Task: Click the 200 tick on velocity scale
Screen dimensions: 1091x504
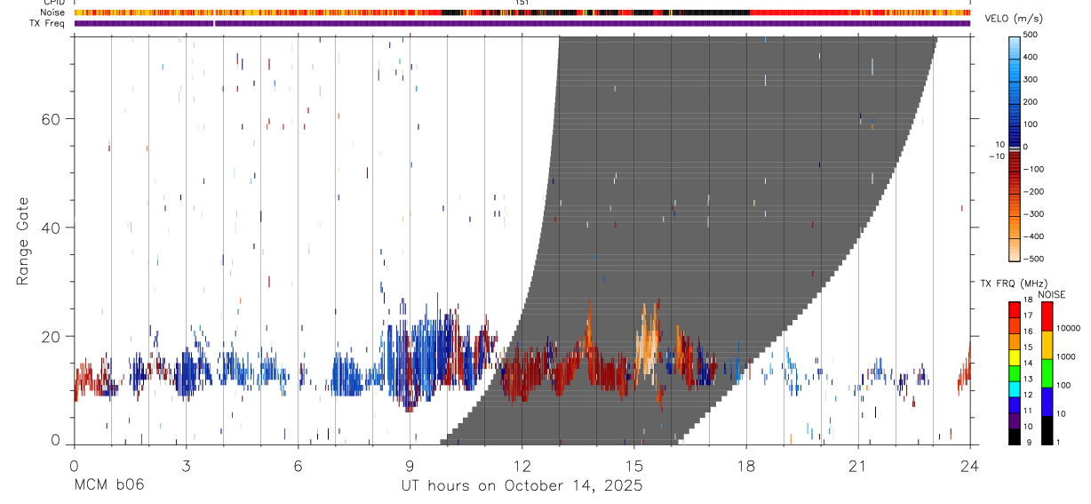Action: [1031, 102]
